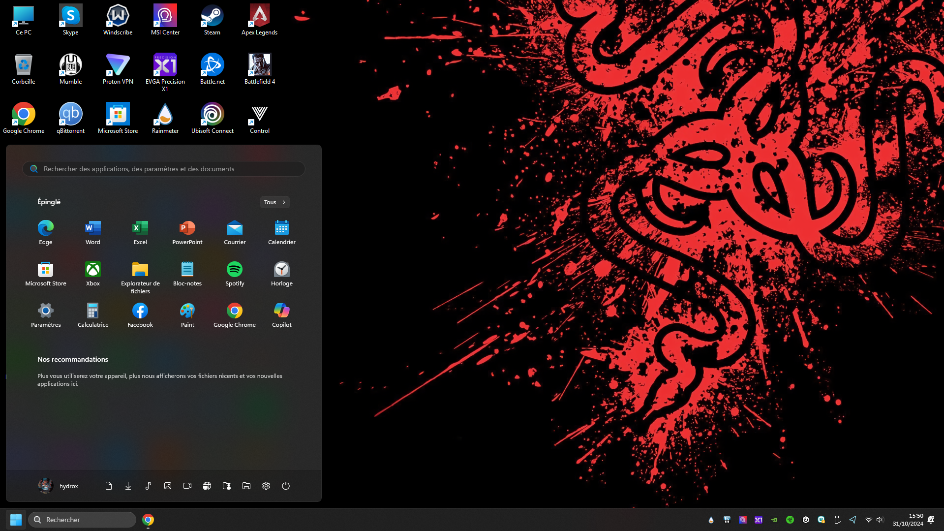Open Excel in the Start menu
The width and height of the screenshot is (944, 531).
[140, 232]
